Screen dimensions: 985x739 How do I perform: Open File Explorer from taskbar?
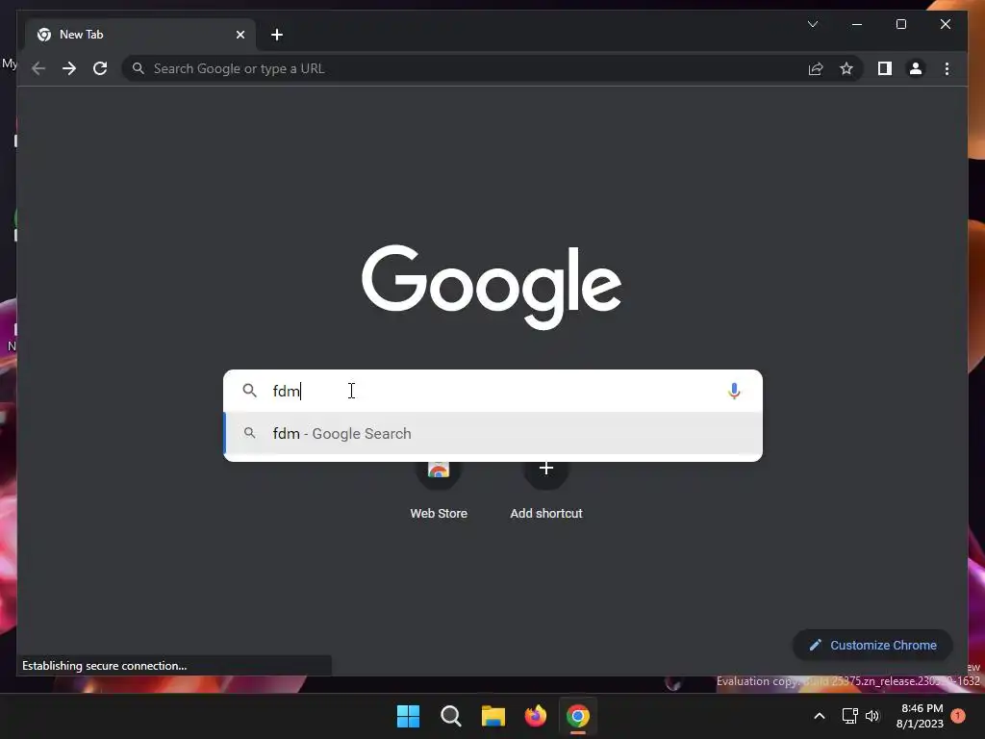click(x=493, y=716)
